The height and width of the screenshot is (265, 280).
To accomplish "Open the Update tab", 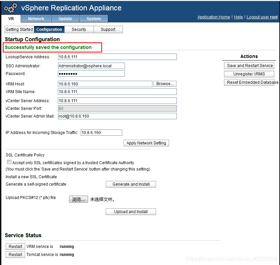I will click(x=65, y=18).
